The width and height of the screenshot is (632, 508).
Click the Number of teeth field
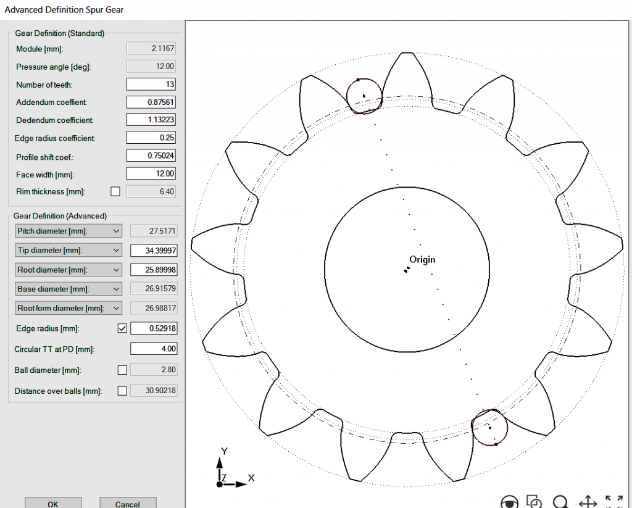(x=151, y=84)
